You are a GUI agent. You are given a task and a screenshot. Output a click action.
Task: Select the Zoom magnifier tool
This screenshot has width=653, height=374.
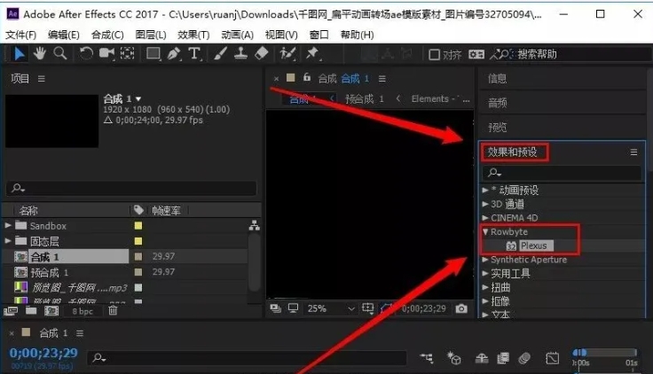click(x=60, y=54)
